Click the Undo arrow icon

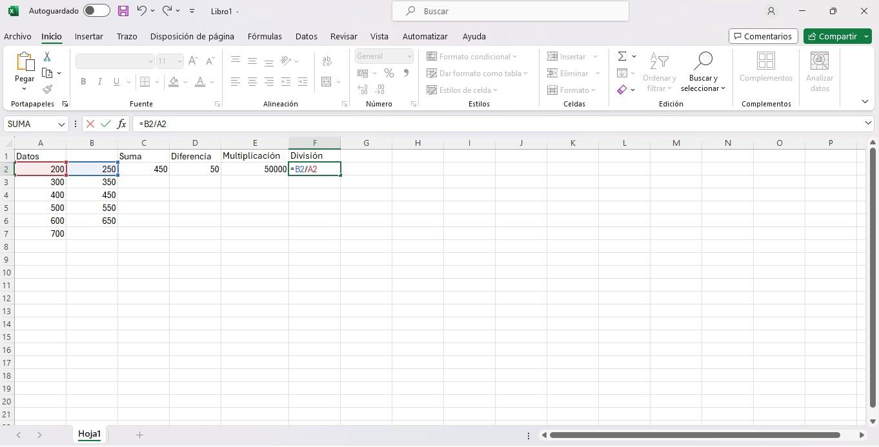(141, 11)
